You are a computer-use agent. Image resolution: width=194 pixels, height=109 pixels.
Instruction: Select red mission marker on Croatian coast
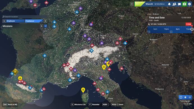(x=122, y=69)
